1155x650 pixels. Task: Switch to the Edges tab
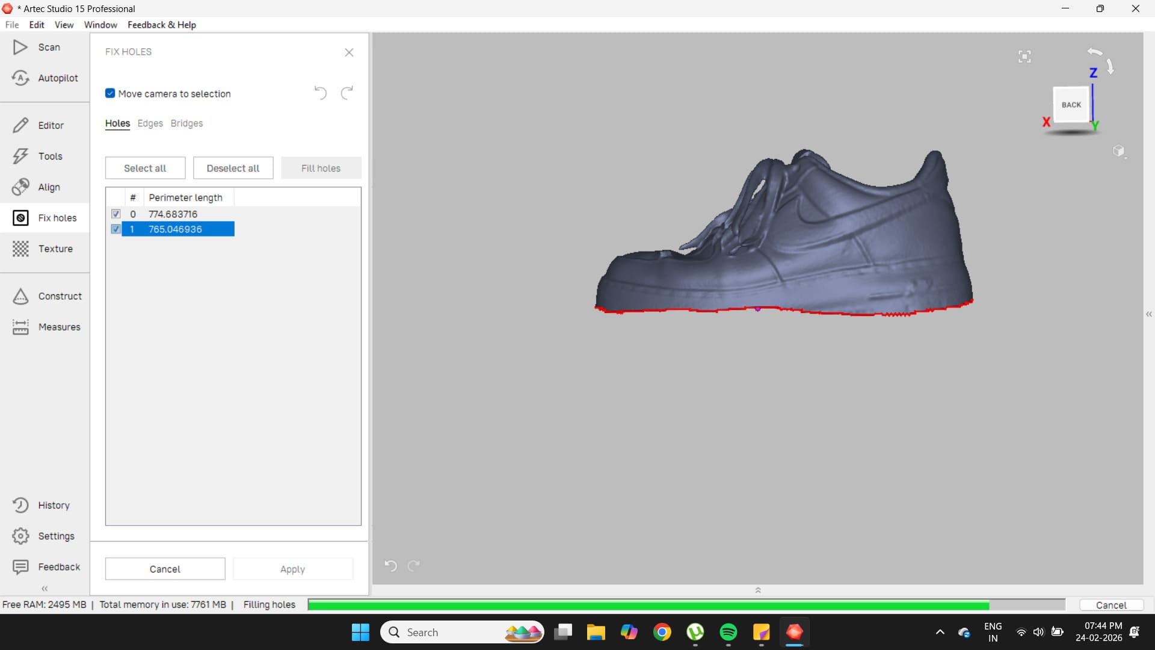click(x=150, y=123)
